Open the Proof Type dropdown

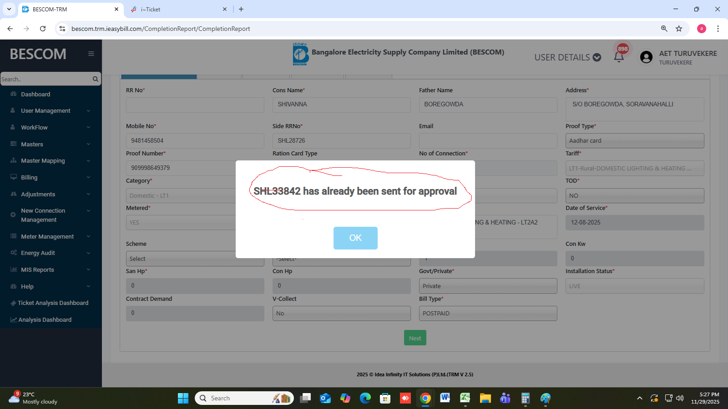[635, 141]
